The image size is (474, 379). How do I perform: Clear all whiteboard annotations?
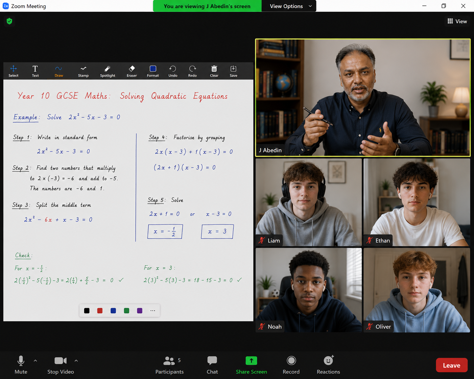[x=214, y=71]
